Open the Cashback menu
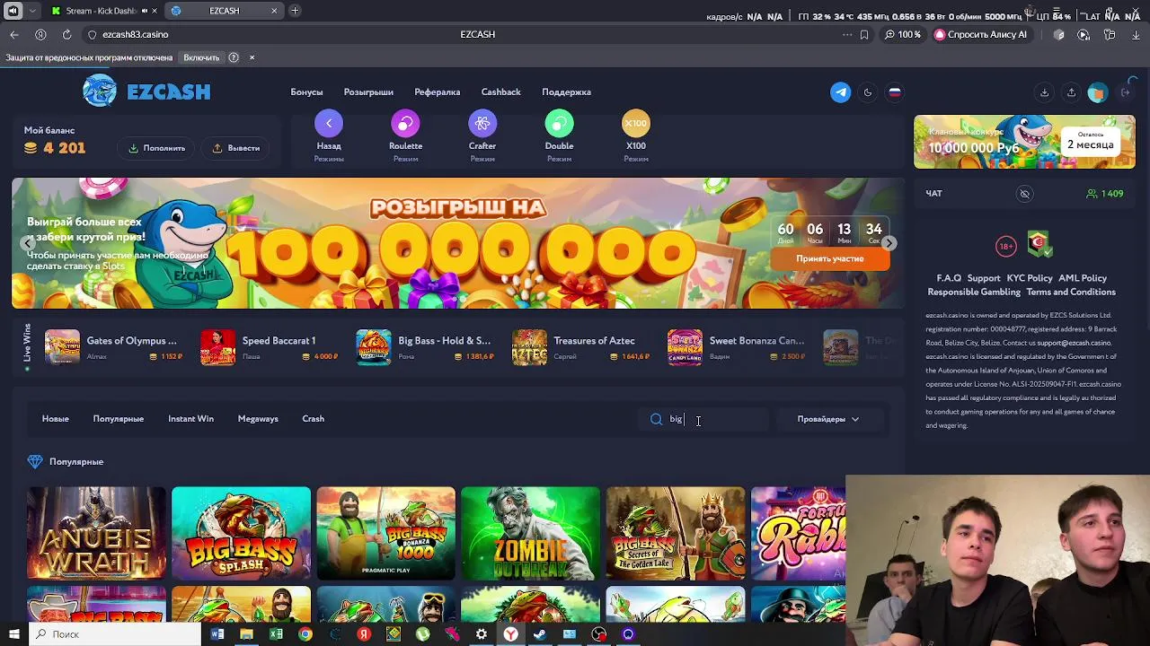Viewport: 1150px width, 646px height. point(500,92)
